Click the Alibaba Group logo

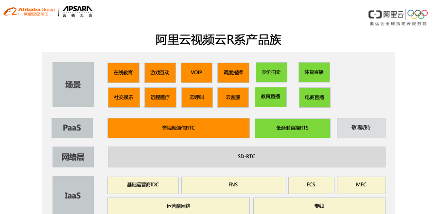[x=29, y=12]
